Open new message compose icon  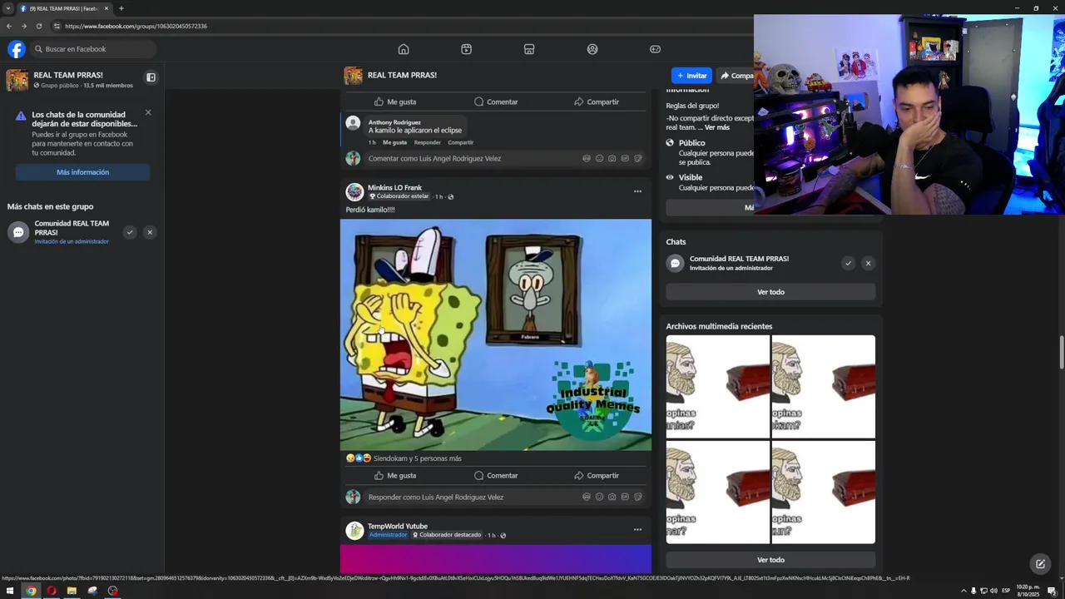pos(1040,564)
